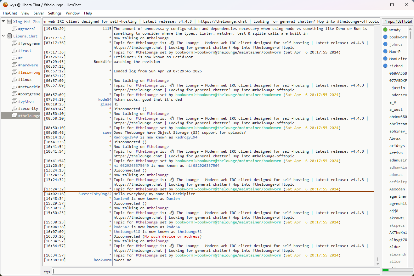Open the Server menu
414x276 pixels.
pyautogui.click(x=39, y=13)
